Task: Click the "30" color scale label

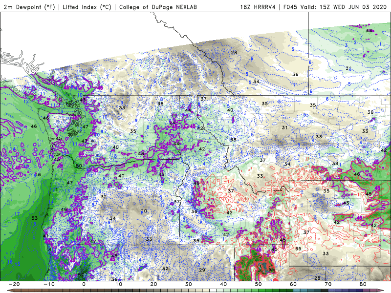Action: pos(189,284)
